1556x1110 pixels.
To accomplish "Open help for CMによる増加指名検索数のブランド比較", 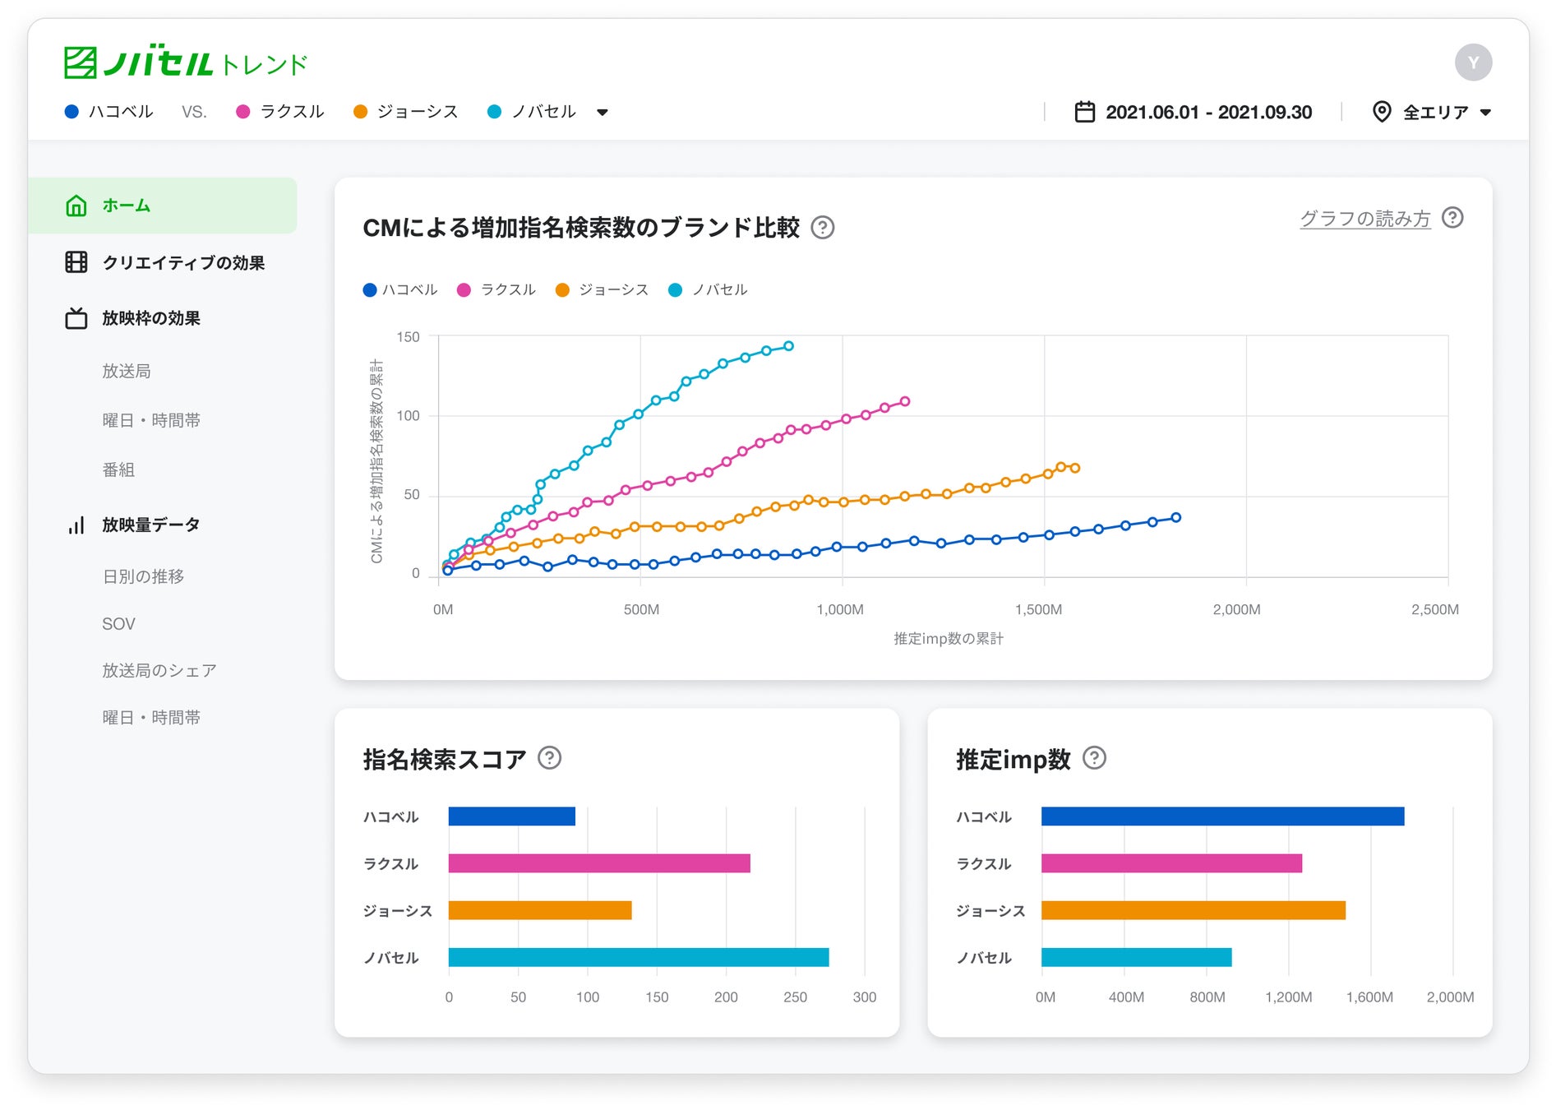I will (823, 228).
